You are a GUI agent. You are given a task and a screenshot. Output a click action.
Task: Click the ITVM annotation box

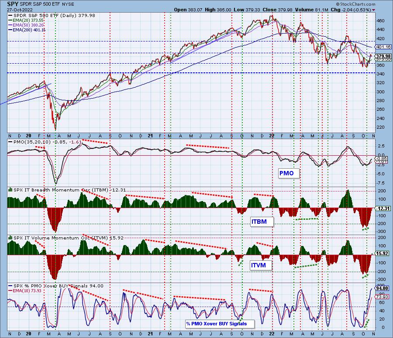point(261,265)
